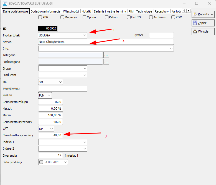
Task: Enable the RBG checkbox
Action: [x=40, y=17]
